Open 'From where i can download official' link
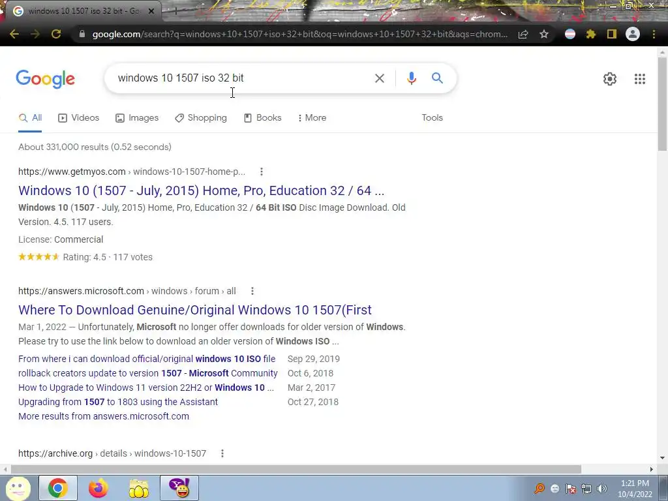 pos(147,359)
